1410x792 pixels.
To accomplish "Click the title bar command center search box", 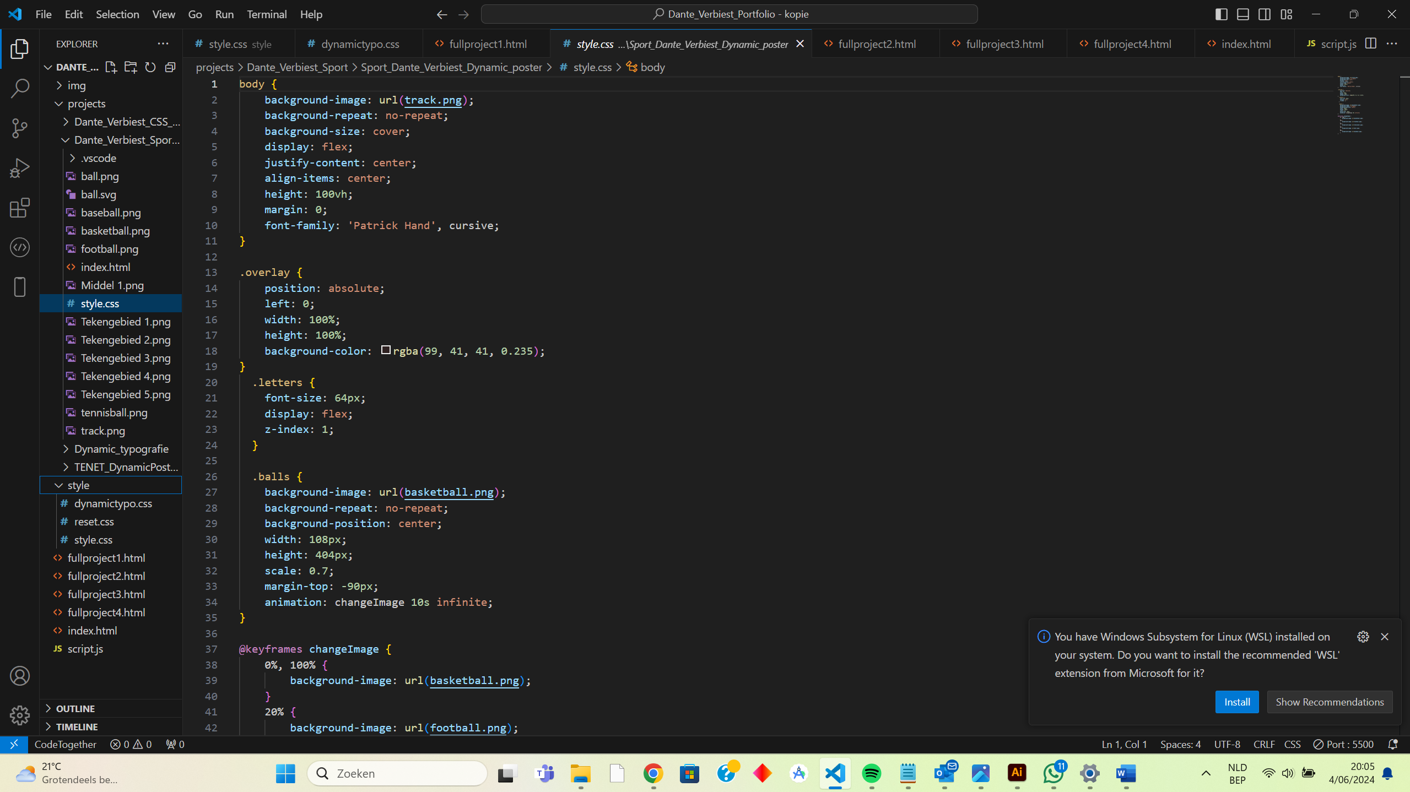I will point(730,14).
